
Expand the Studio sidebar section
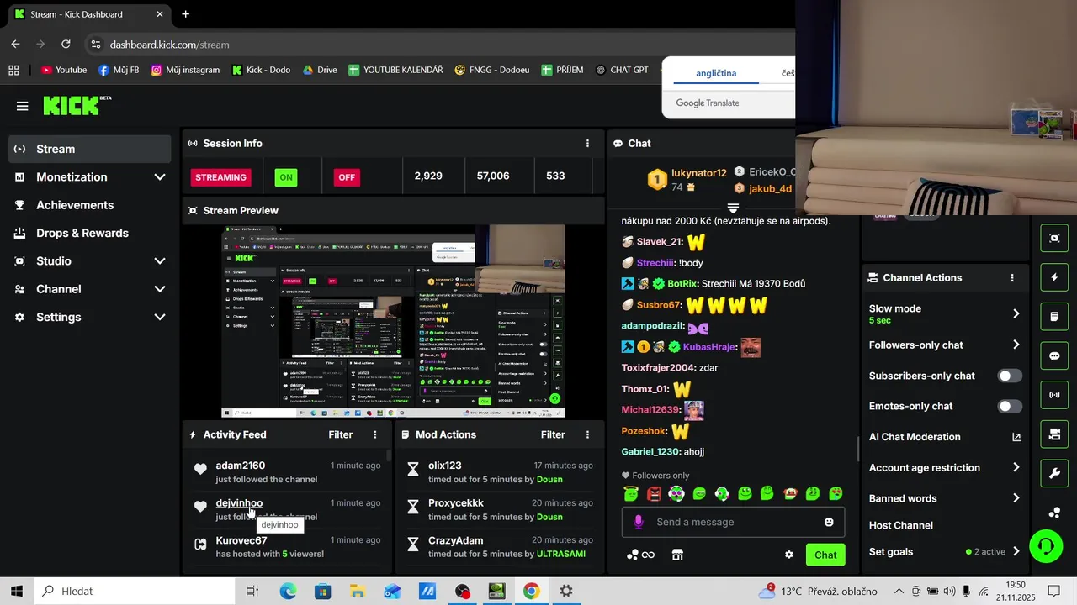[x=160, y=261]
